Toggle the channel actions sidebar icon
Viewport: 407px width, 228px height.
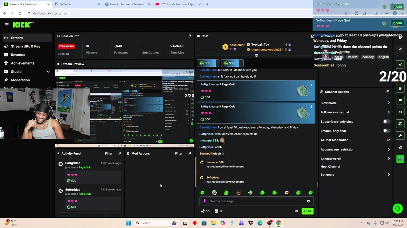coord(400,123)
